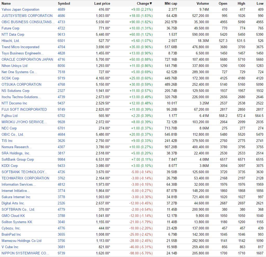
Task: Open Internet Initiative link
Action: tap(16, 191)
